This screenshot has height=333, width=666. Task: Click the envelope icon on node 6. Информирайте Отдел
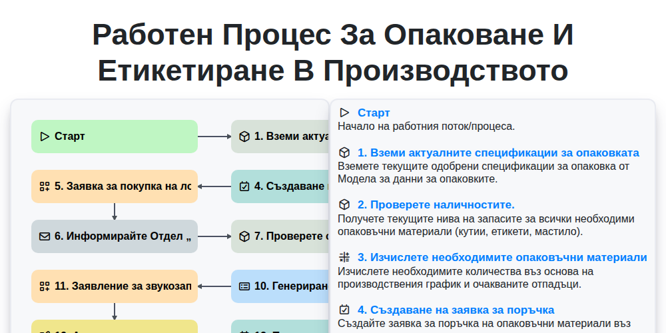(45, 236)
